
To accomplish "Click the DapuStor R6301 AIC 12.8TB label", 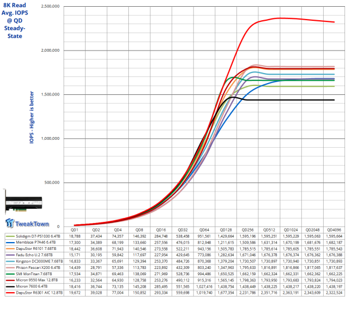I will click(x=38, y=293).
